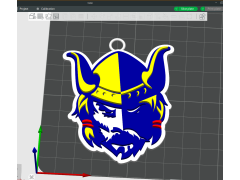Select the Text shape tool

(x=157, y=16)
